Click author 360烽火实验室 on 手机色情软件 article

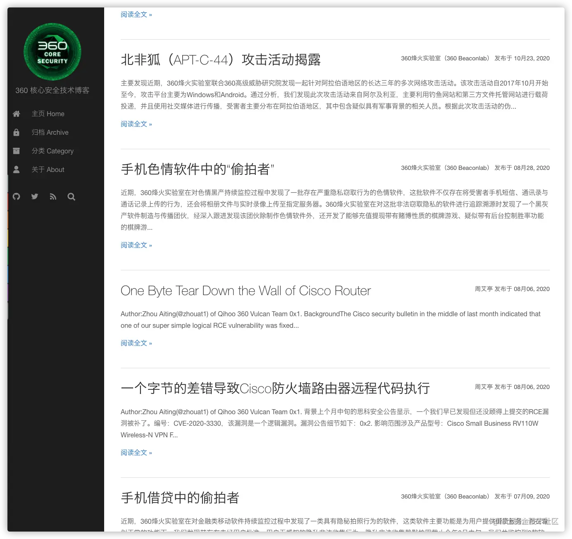pyautogui.click(x=446, y=168)
